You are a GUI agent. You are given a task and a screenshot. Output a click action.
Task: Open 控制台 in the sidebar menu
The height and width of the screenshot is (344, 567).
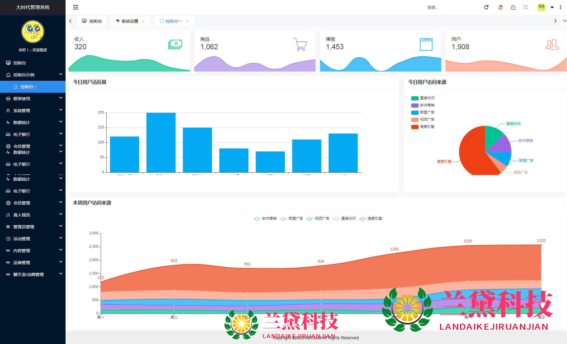[x=20, y=63]
